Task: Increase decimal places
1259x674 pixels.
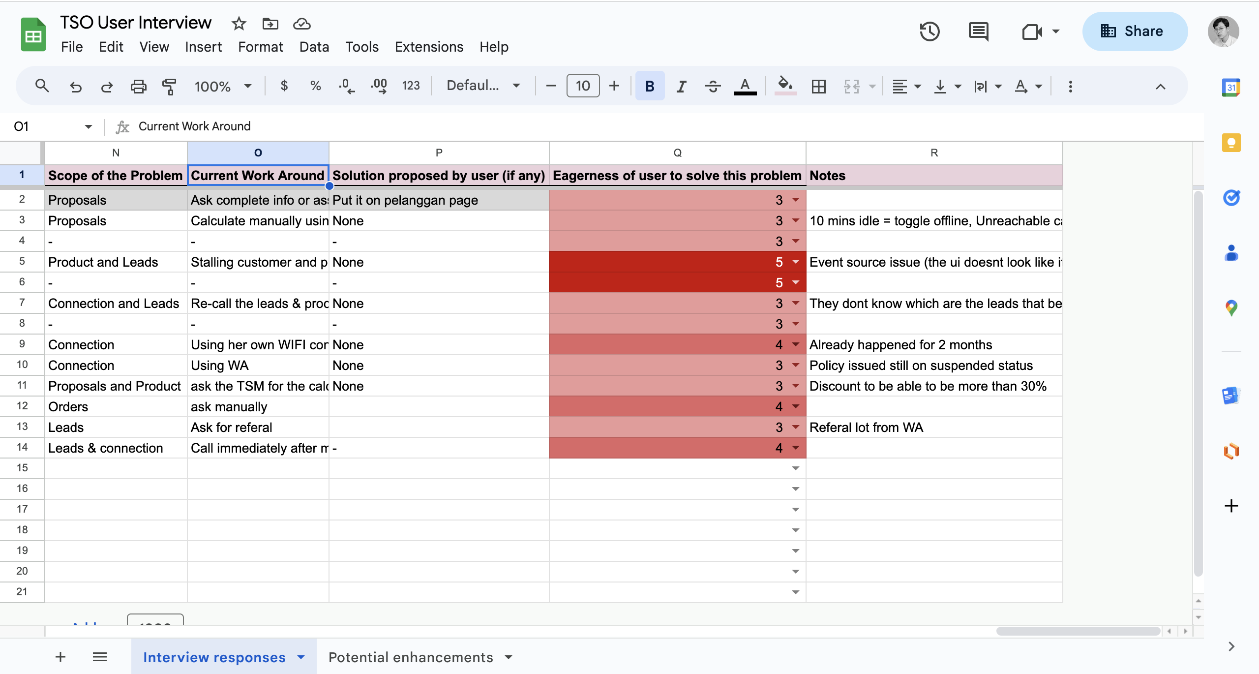Action: coord(379,86)
